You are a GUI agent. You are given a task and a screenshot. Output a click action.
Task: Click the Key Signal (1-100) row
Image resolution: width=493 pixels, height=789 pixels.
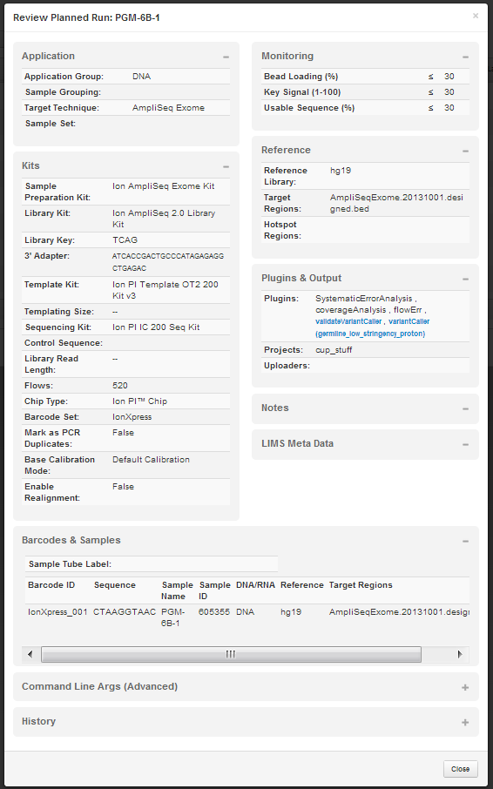click(365, 92)
